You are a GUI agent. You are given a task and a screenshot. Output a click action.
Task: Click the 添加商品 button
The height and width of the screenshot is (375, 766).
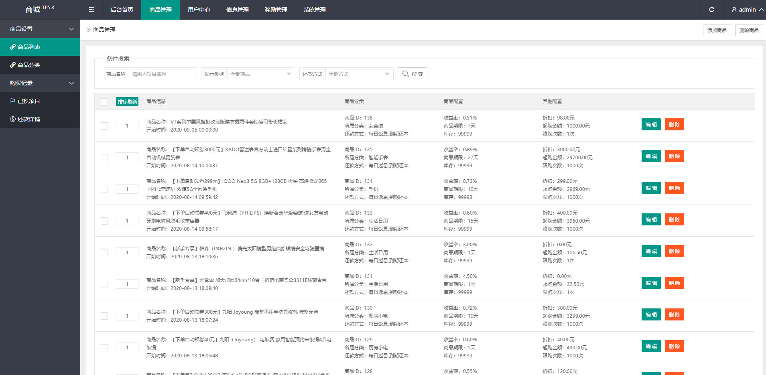[x=717, y=30]
